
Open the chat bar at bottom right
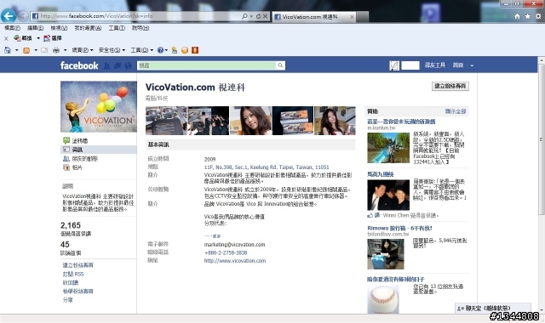[x=493, y=308]
